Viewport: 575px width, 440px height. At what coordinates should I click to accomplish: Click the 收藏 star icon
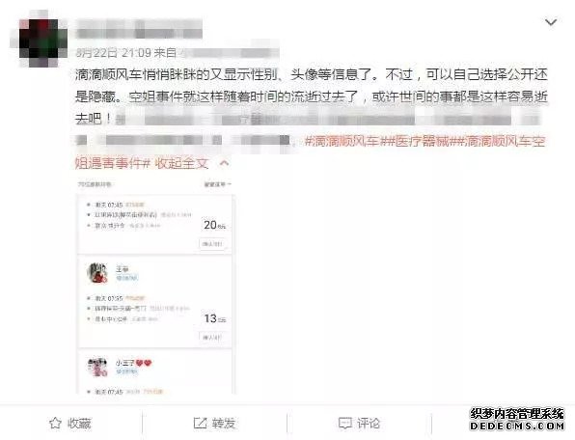[55, 424]
